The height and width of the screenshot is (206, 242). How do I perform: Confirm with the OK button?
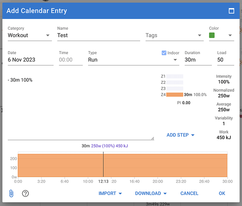[x=222, y=193]
